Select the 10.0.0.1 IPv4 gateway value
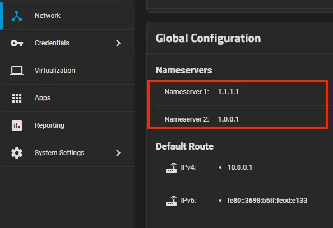 (x=240, y=167)
